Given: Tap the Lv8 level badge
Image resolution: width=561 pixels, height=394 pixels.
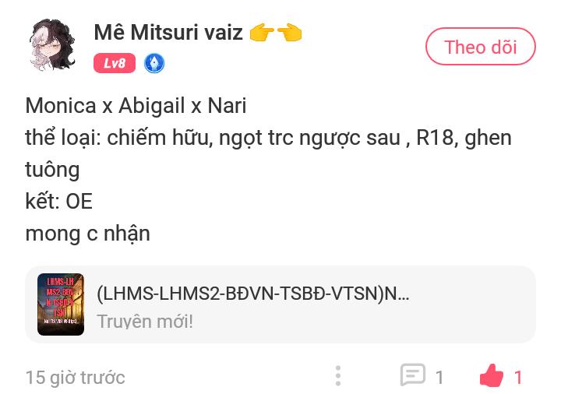Looking at the screenshot, I should pos(115,63).
